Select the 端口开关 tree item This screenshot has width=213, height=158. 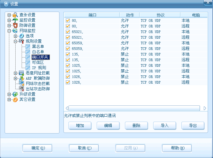(x=41, y=57)
